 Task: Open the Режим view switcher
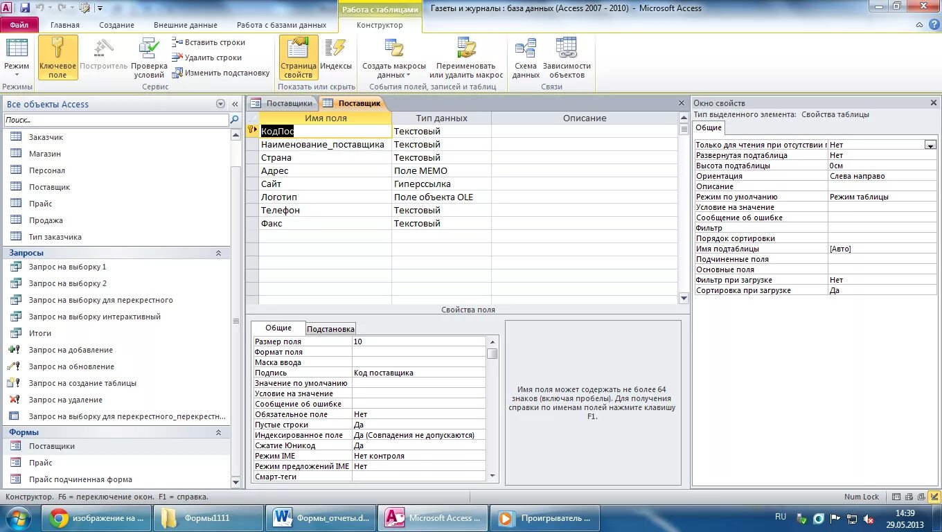[17, 57]
